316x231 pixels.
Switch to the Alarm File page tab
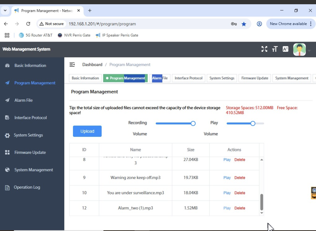point(160,78)
